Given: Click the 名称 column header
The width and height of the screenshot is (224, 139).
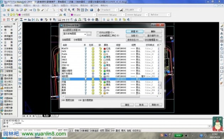Looking at the screenshot, I should pos(65,45).
